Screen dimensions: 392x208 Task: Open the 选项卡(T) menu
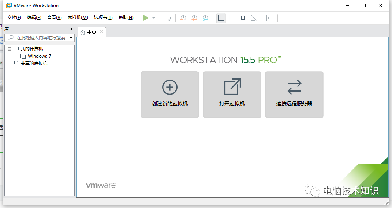coord(103,18)
